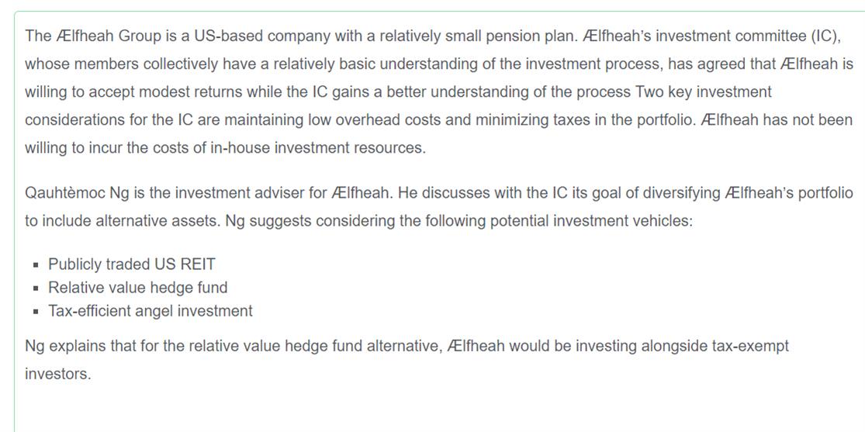Click the "Tax-efficient angel investment" bullet item
Screen dimensions: 865x432
pos(150,311)
